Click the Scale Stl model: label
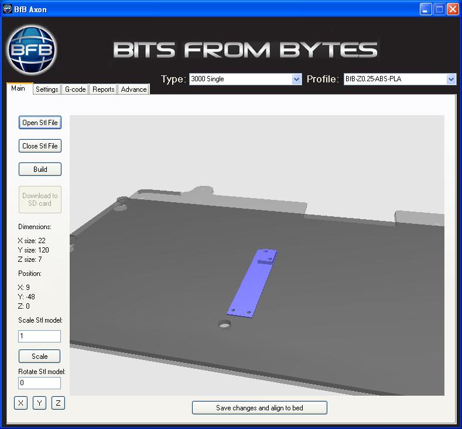This screenshot has height=429, width=462. (40, 320)
